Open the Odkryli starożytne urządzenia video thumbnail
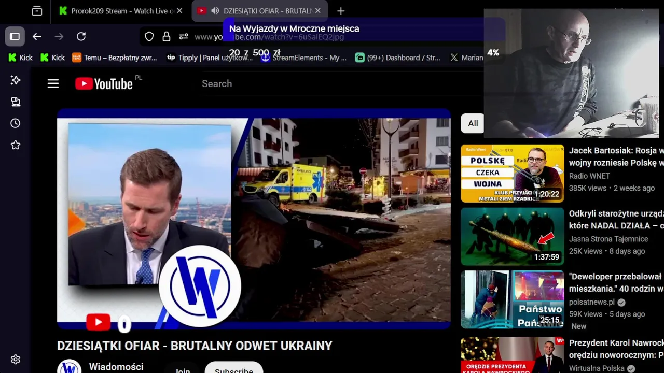 [512, 236]
